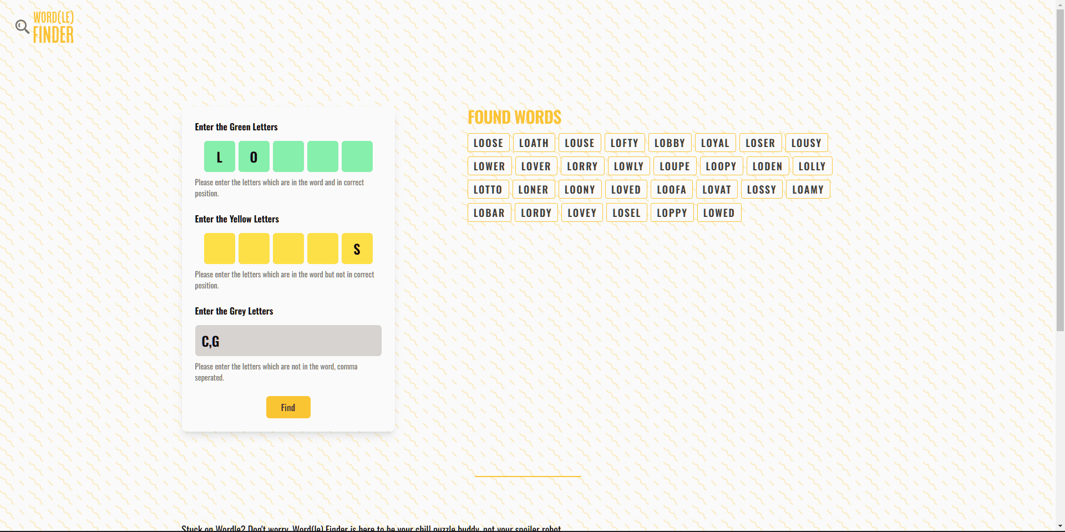Select second green letter box containing O
Screen dimensions: 1065x532
tap(254, 156)
